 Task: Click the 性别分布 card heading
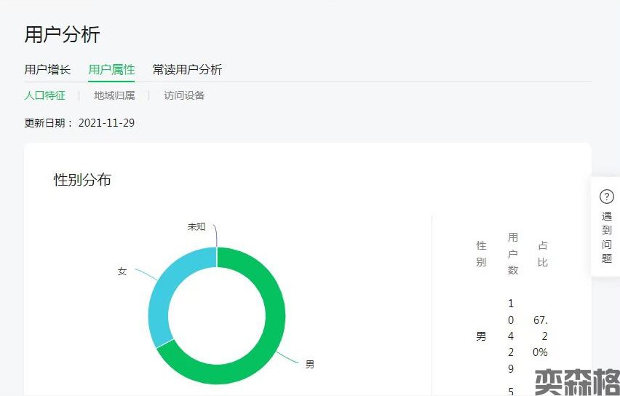82,180
